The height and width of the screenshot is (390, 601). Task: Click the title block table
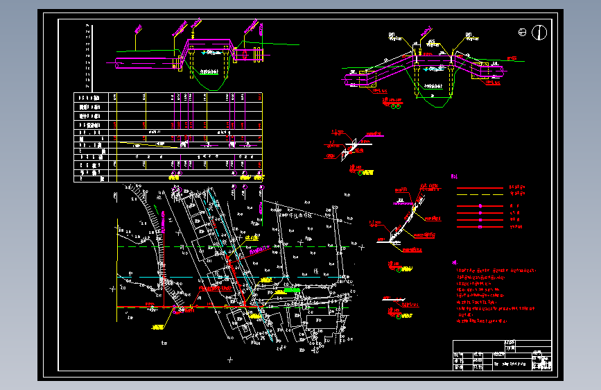point(502,355)
